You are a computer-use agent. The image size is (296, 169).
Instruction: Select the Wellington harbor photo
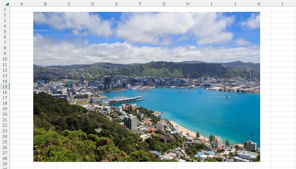(147, 87)
